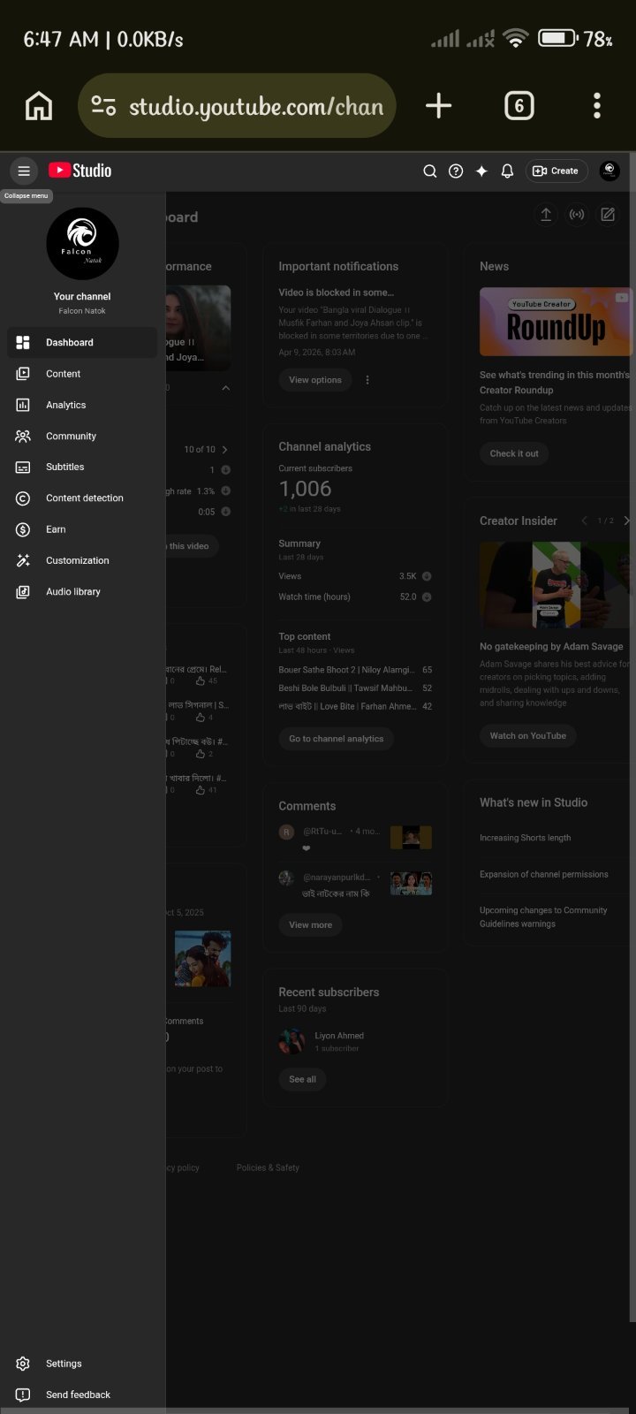Open the sparkle inspiration icon
The height and width of the screenshot is (1414, 636).
481,171
